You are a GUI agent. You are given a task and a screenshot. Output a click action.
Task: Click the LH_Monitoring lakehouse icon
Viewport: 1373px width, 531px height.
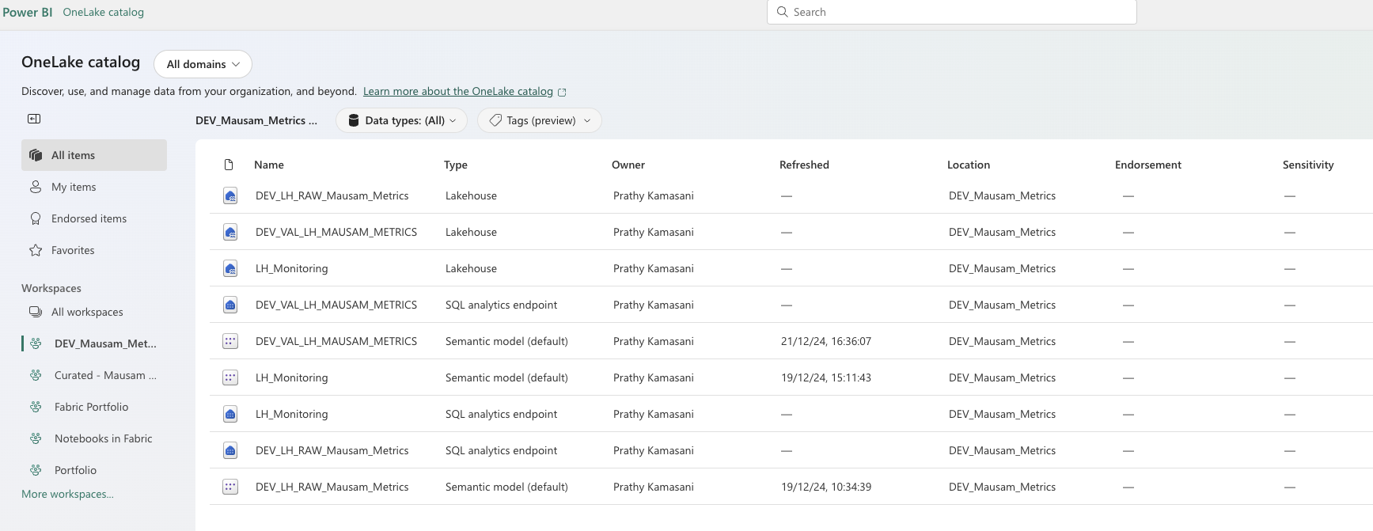[230, 268]
